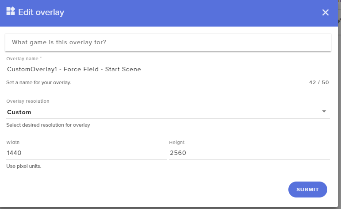Viewport: 341px width, 209px height.
Task: Click into the Overlay name text field
Action: click(x=168, y=69)
